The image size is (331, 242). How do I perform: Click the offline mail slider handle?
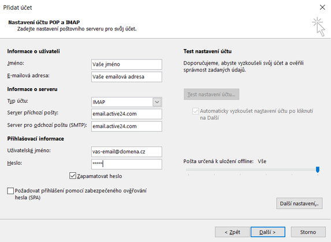coord(318,169)
